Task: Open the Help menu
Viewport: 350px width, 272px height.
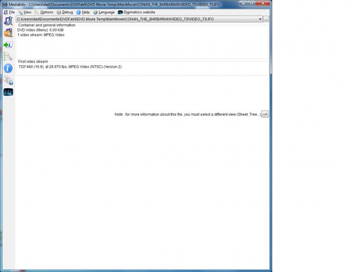Action: tap(83, 12)
